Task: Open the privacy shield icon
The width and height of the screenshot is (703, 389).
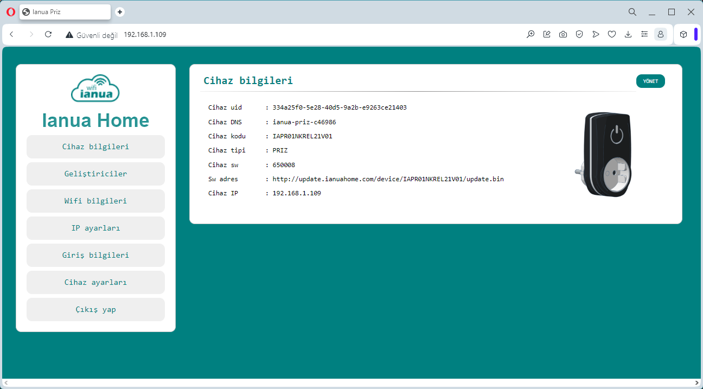Action: tap(579, 34)
